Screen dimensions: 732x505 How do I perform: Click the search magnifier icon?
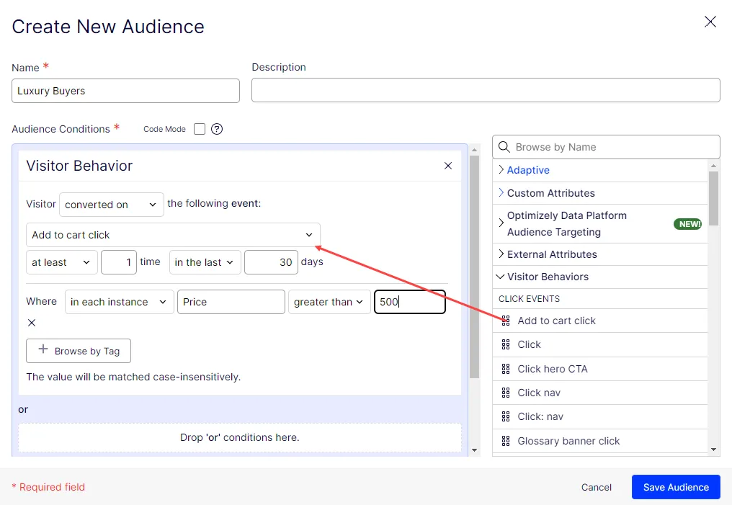(504, 147)
